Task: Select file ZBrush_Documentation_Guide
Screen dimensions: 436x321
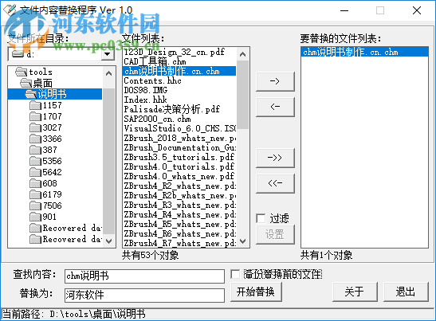Action: click(179, 147)
